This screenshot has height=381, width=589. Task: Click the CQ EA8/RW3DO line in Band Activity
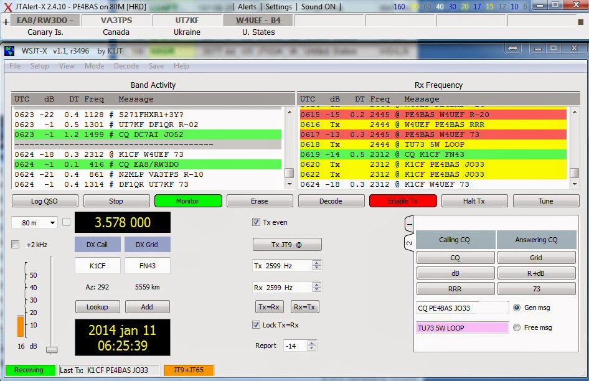148,164
